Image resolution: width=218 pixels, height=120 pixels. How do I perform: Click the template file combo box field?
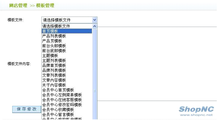pyautogui.click(x=69, y=20)
